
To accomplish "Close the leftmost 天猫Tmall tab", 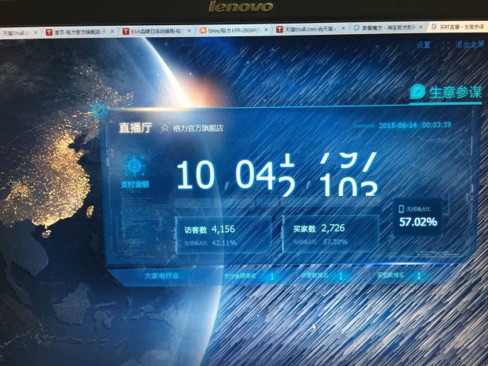I will [35, 33].
